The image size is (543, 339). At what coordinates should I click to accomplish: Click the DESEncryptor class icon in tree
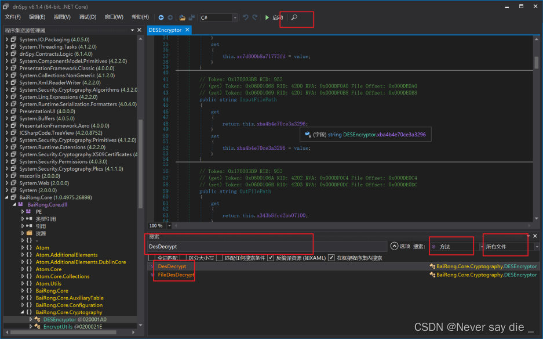(38, 319)
